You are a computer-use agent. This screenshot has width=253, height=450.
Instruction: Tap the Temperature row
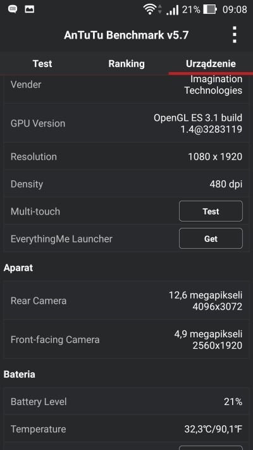coord(126,428)
